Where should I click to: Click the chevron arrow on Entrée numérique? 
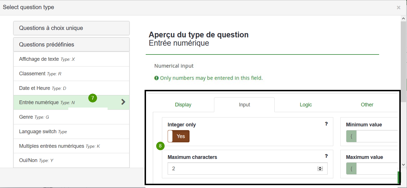coord(123,102)
